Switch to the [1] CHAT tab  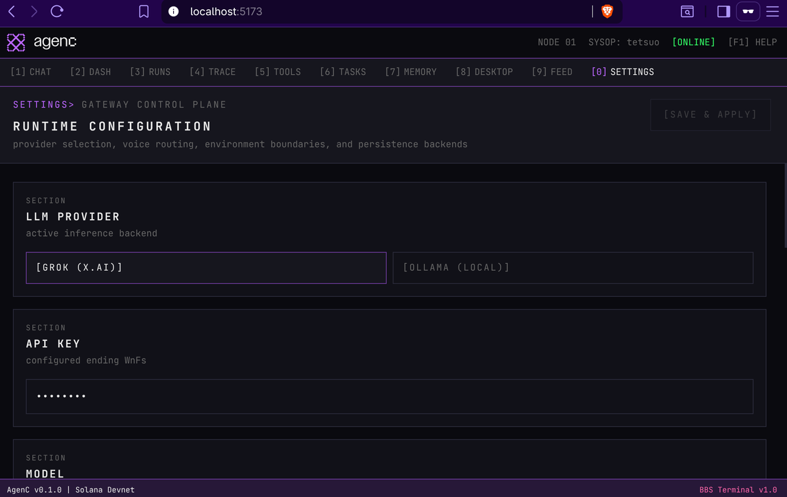click(31, 72)
